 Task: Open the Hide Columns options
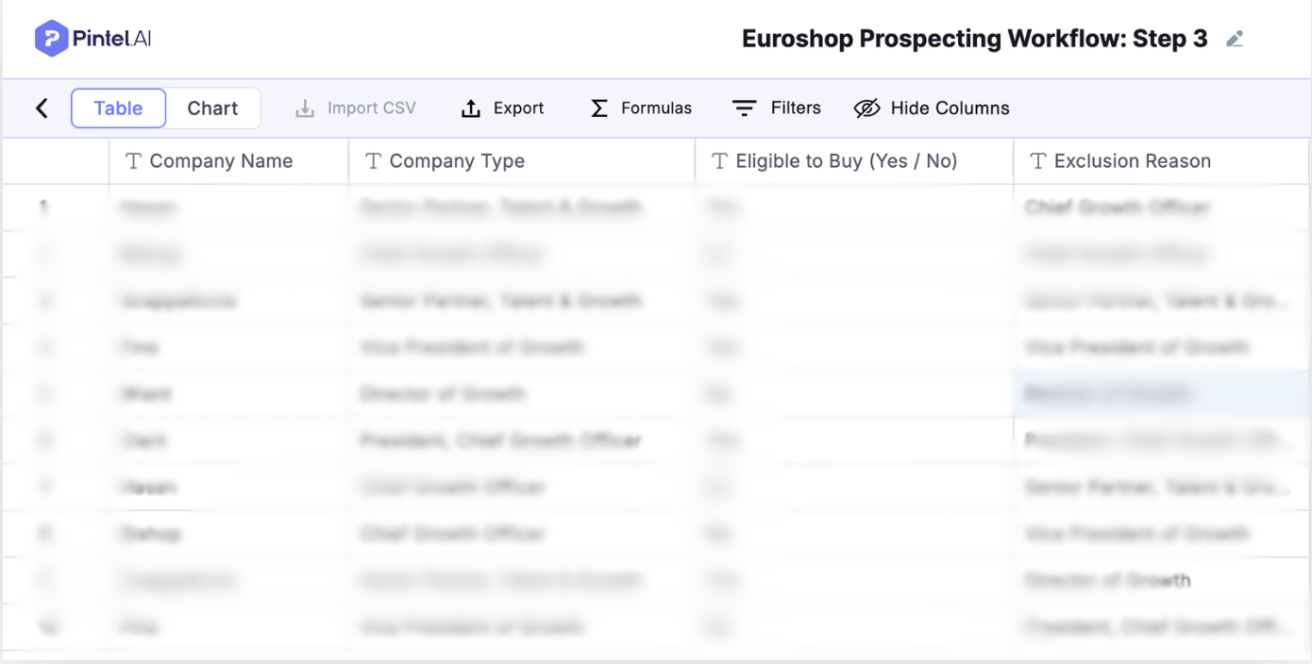[950, 108]
